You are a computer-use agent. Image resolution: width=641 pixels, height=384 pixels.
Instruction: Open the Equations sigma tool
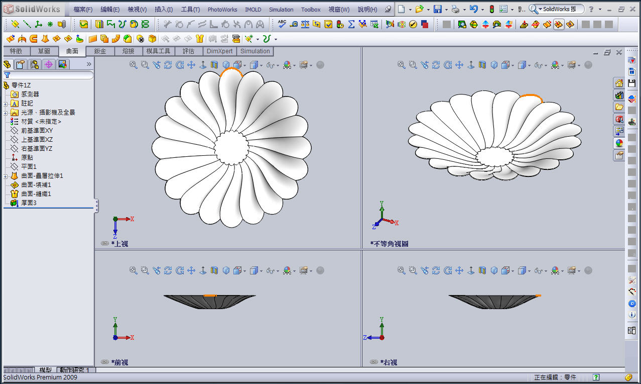[x=351, y=24]
